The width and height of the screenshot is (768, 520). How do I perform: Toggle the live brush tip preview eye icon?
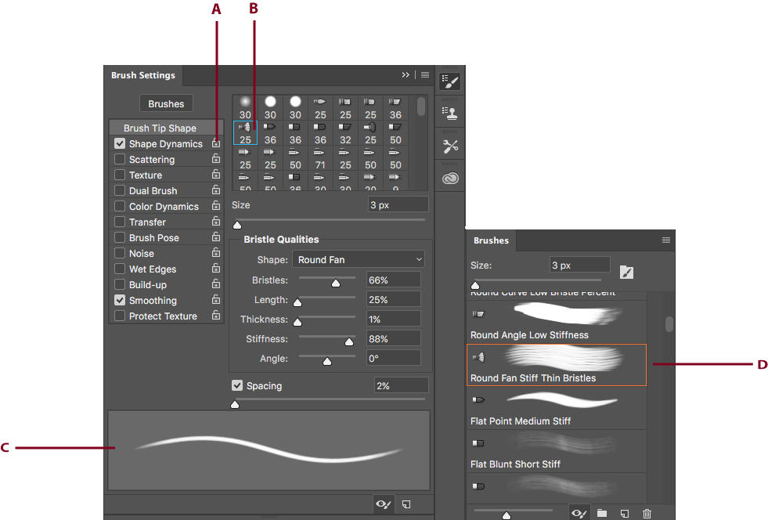point(383,504)
